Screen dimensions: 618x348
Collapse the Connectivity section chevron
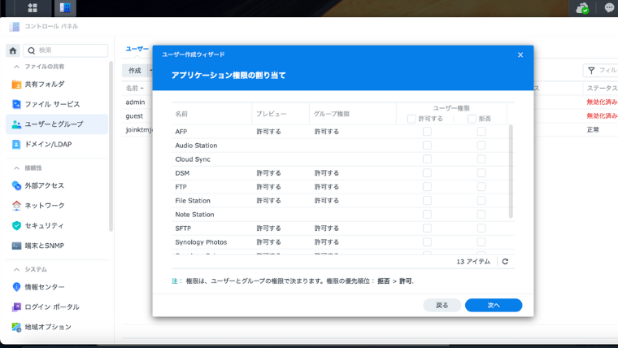16,167
